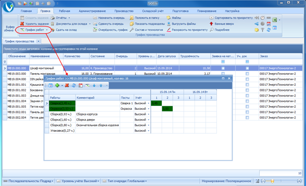The width and height of the screenshot is (306, 186).
Task: Click the blue share arrow icon in ribbon
Action: (x=257, y=24)
